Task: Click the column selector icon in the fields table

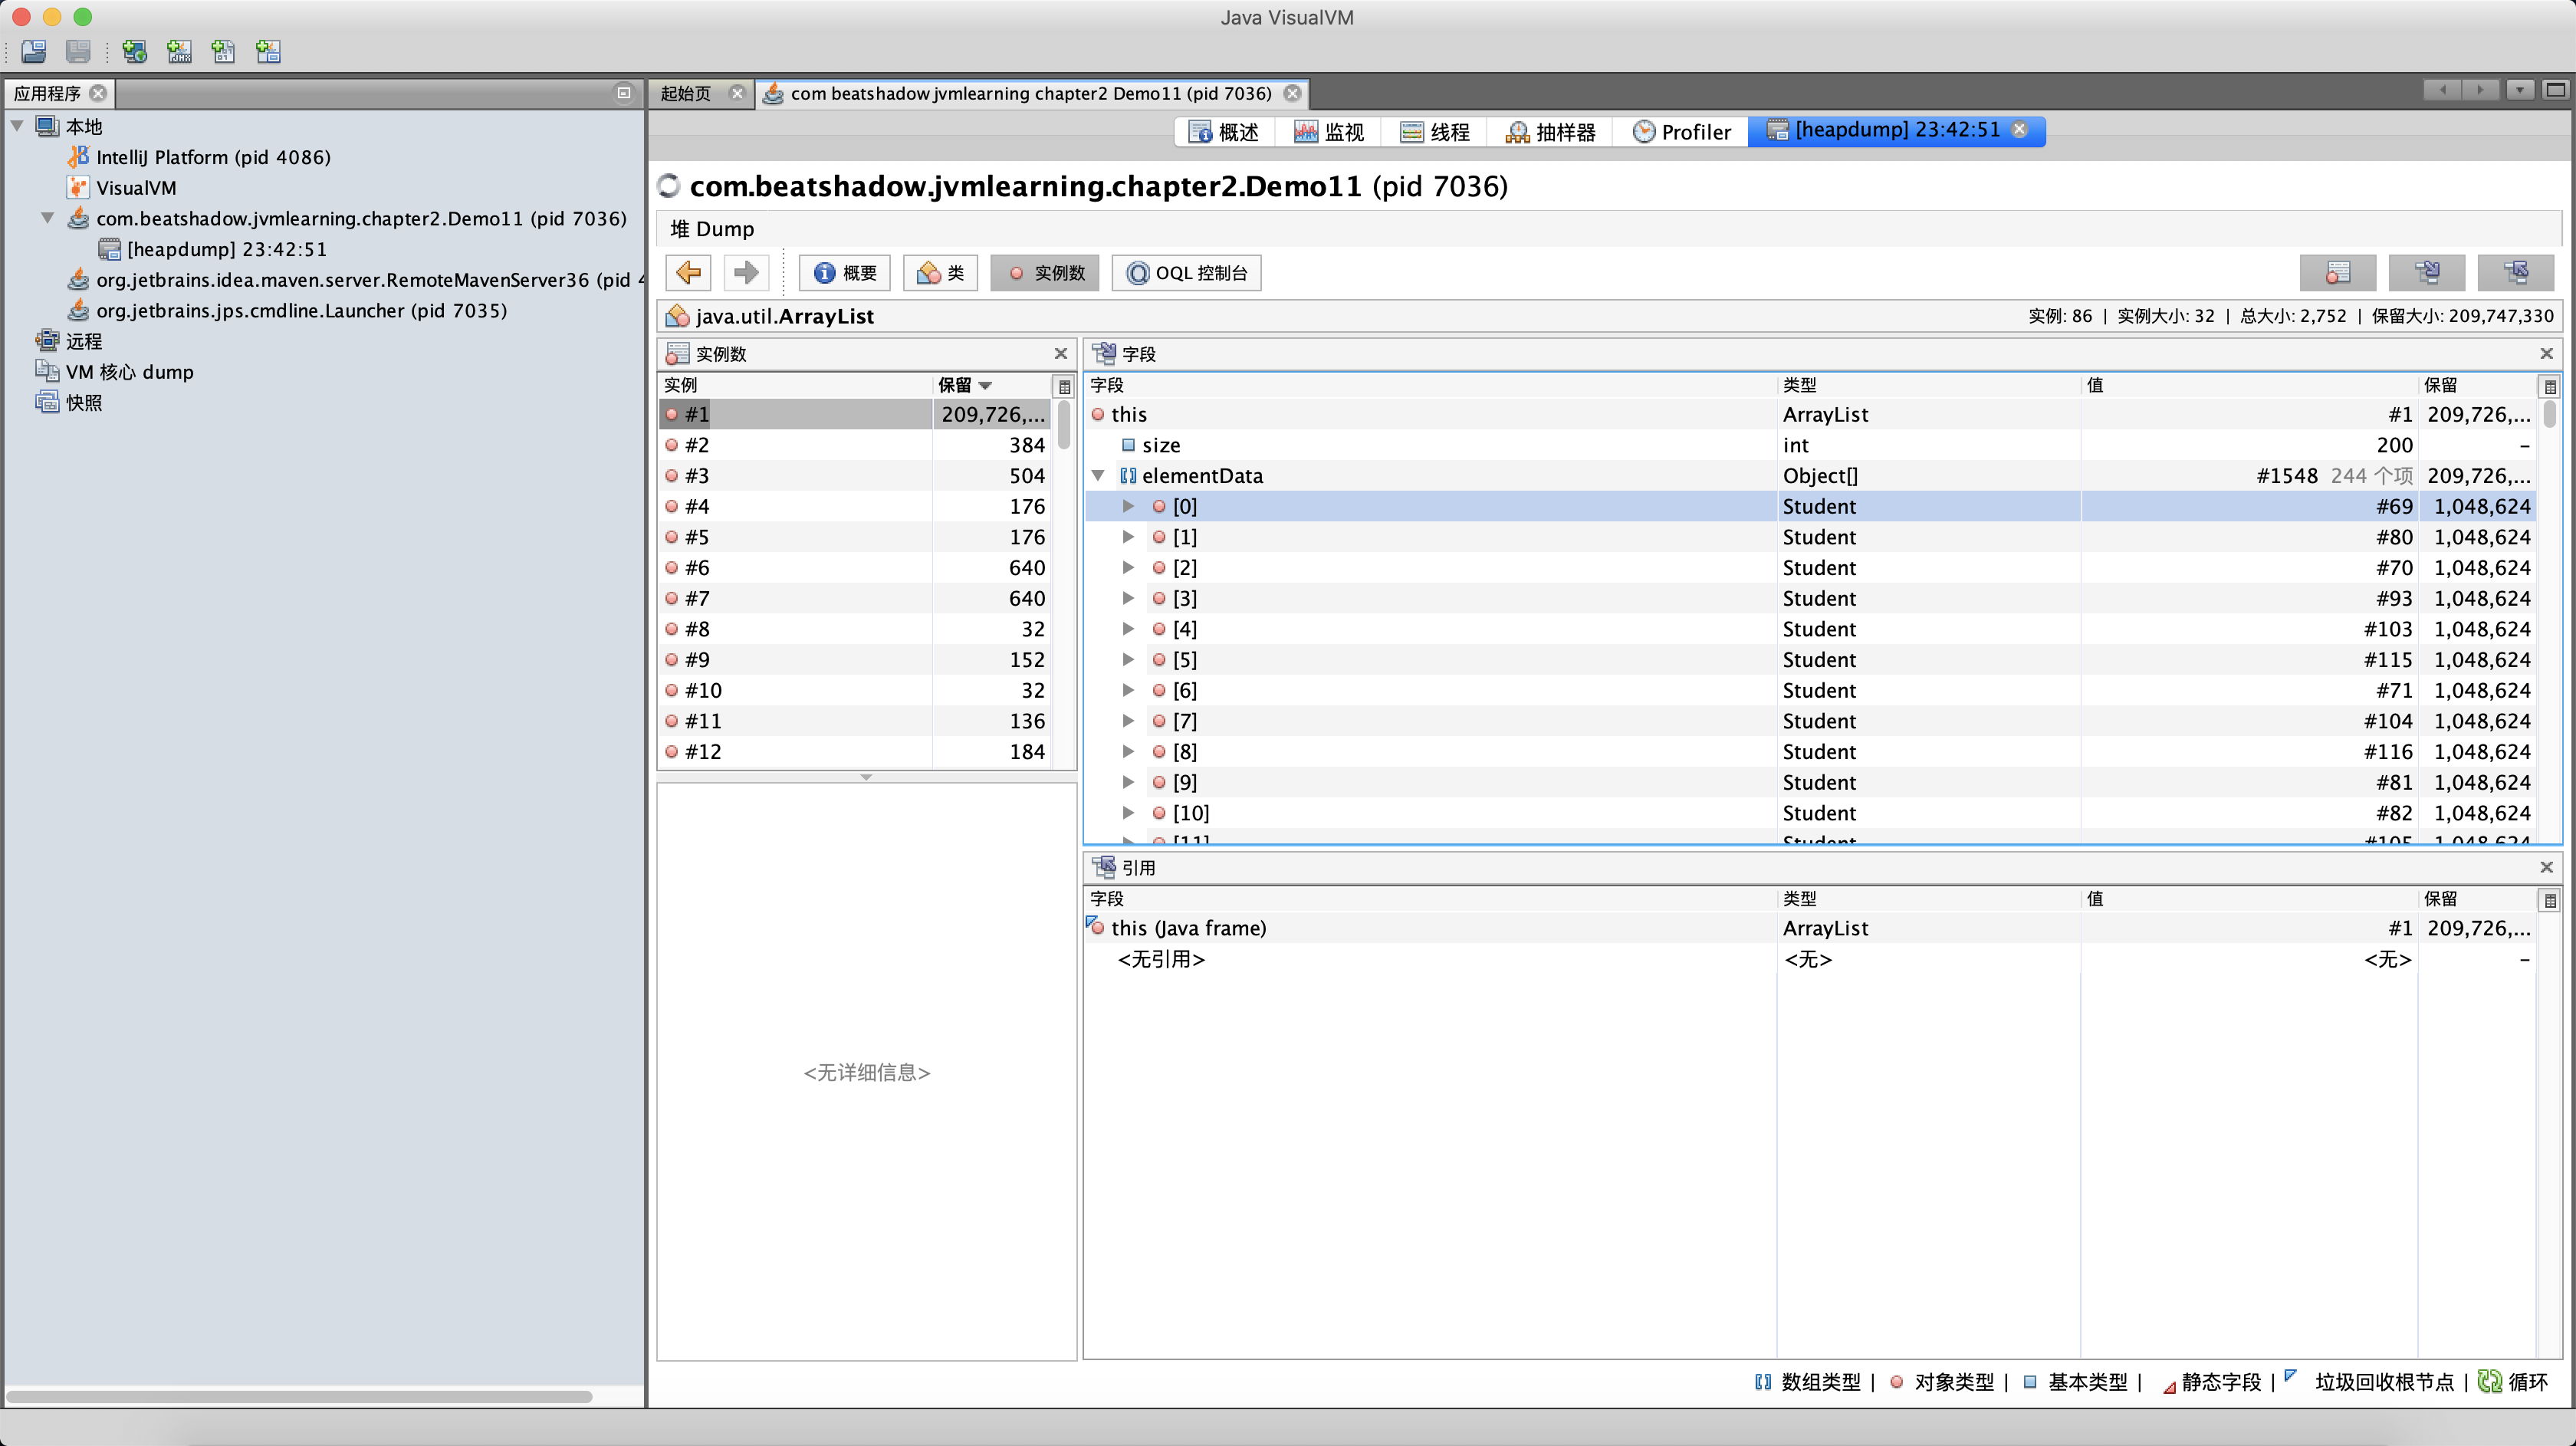Action: (2549, 386)
